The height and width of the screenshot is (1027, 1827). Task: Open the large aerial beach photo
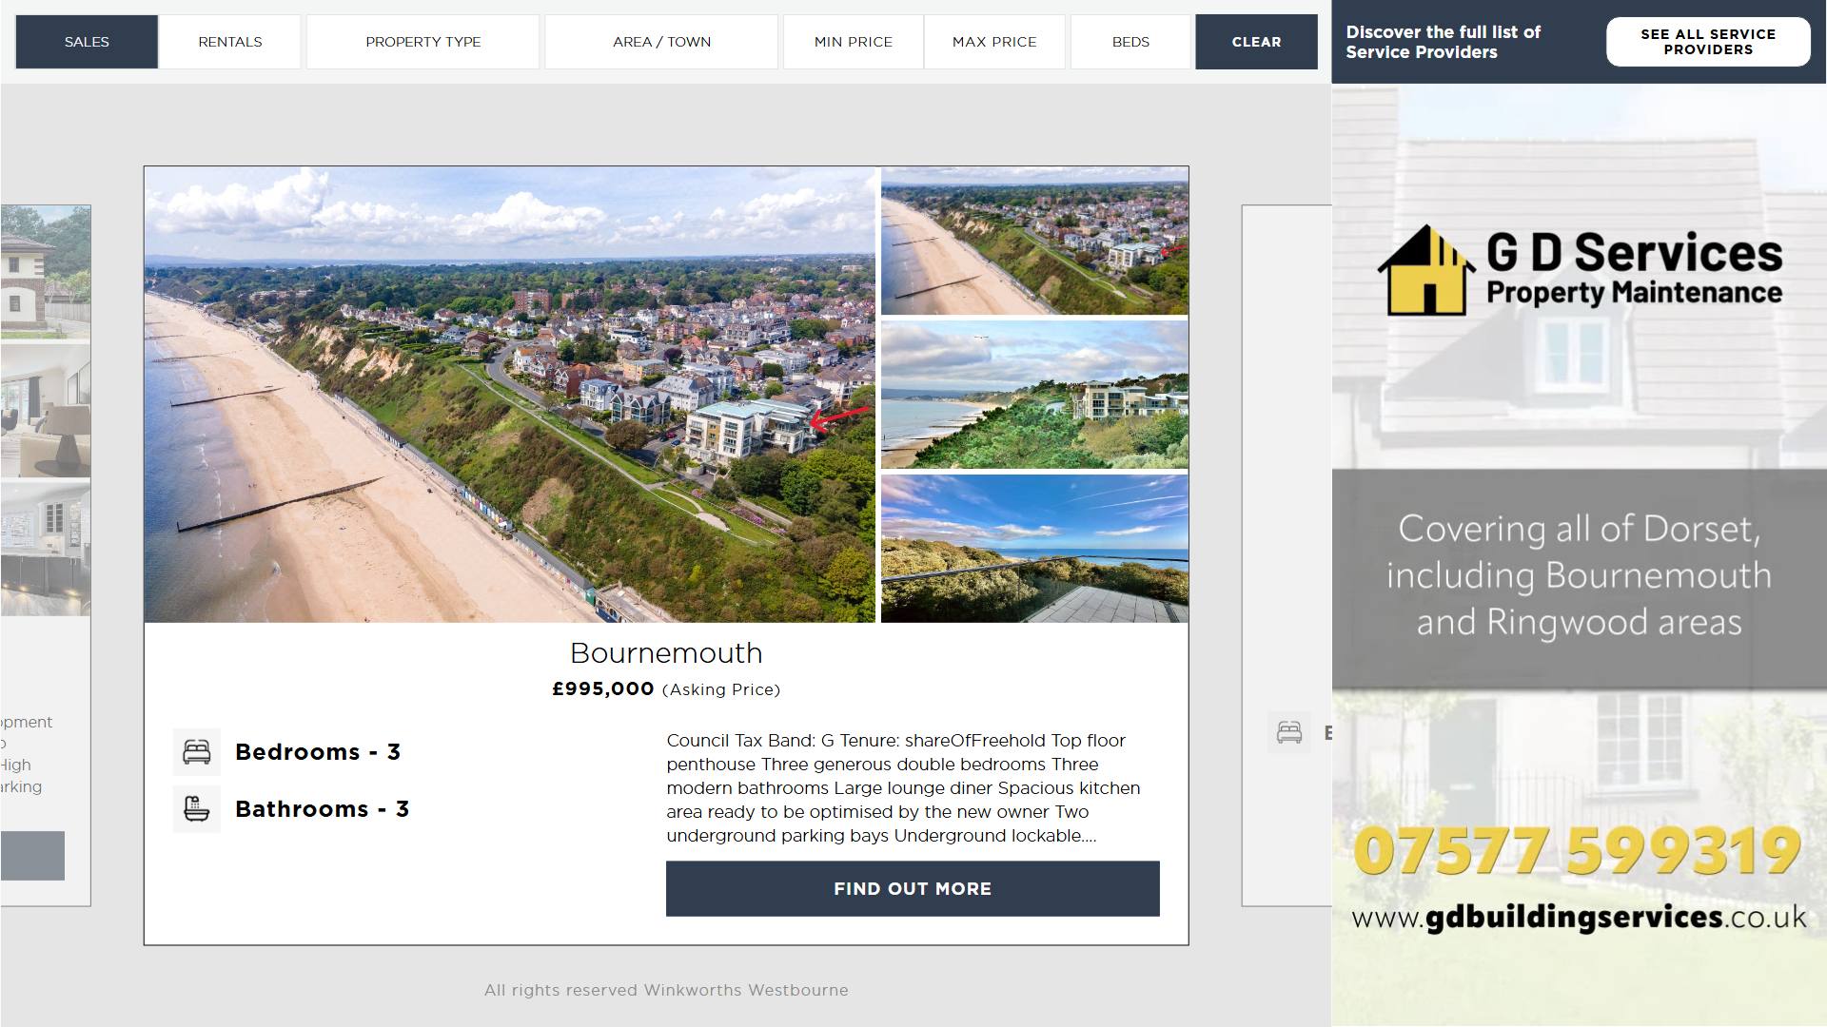[509, 395]
